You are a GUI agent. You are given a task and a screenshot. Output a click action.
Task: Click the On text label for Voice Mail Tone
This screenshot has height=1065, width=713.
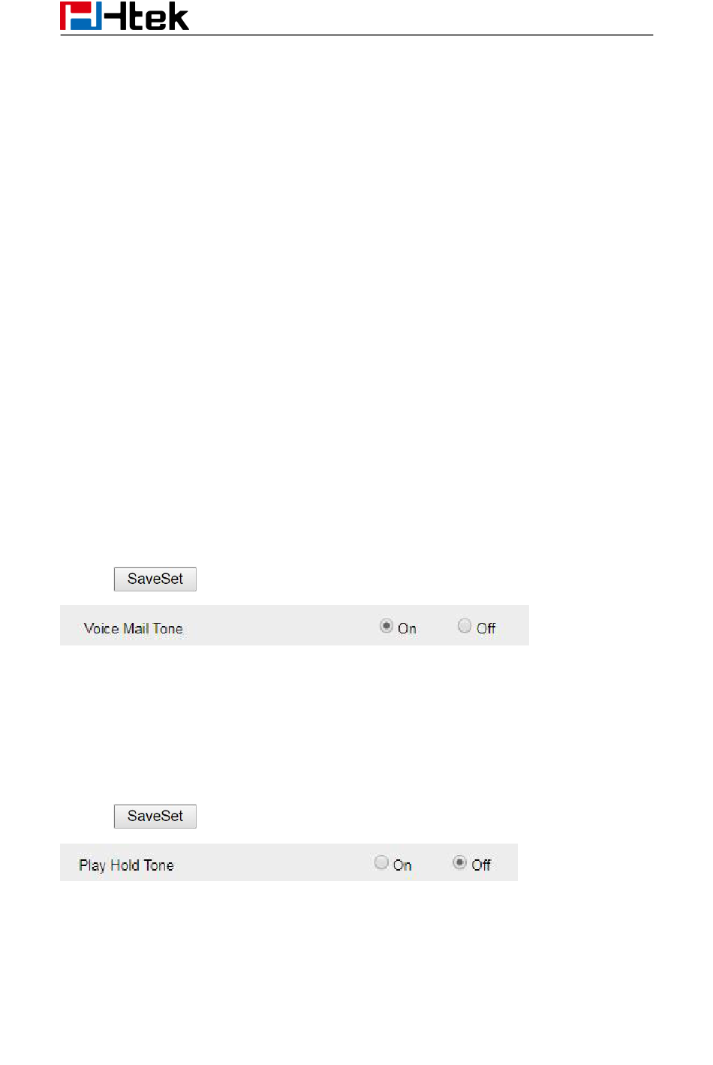tap(407, 628)
